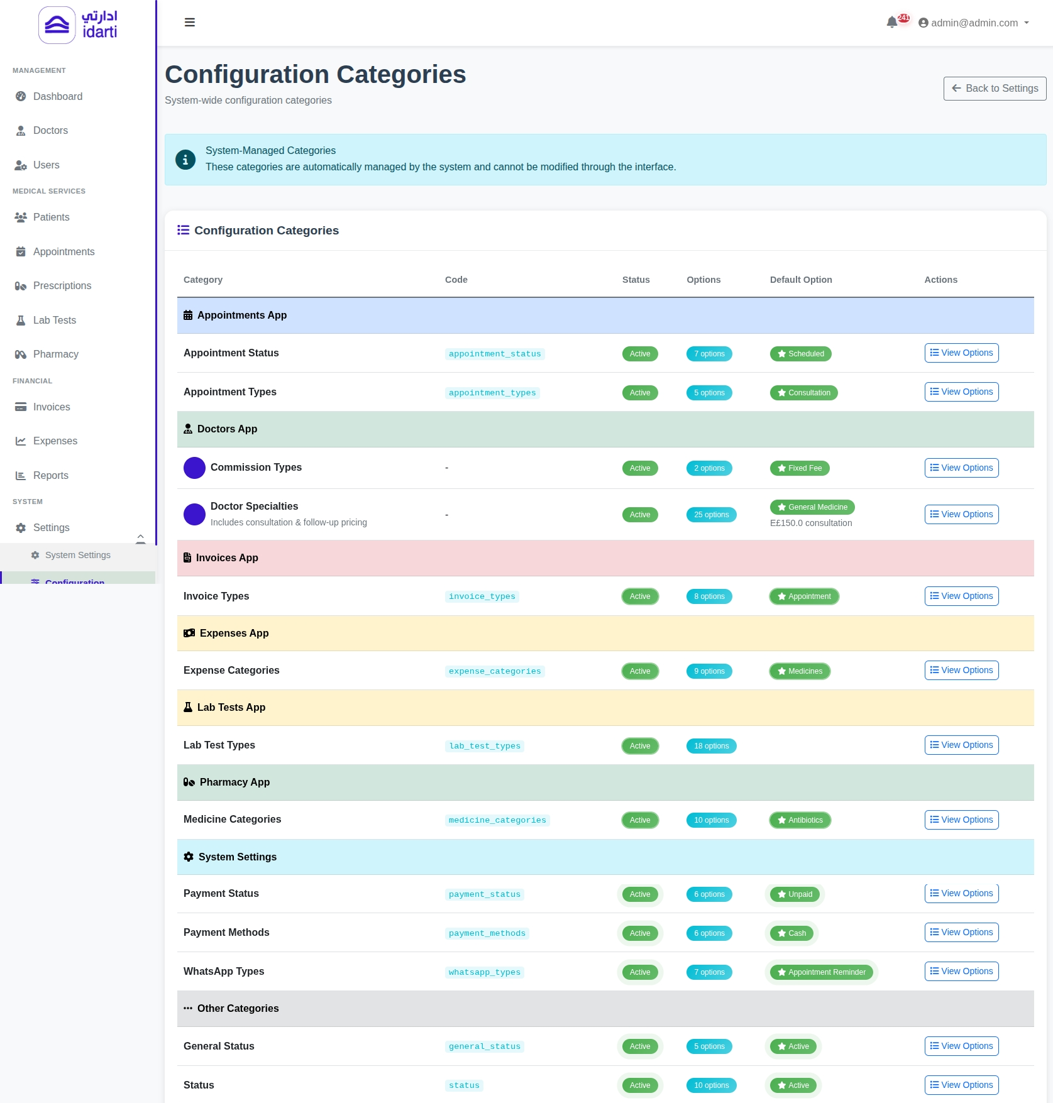Click the Pharmacy pills icon in sidebar

pos(21,354)
